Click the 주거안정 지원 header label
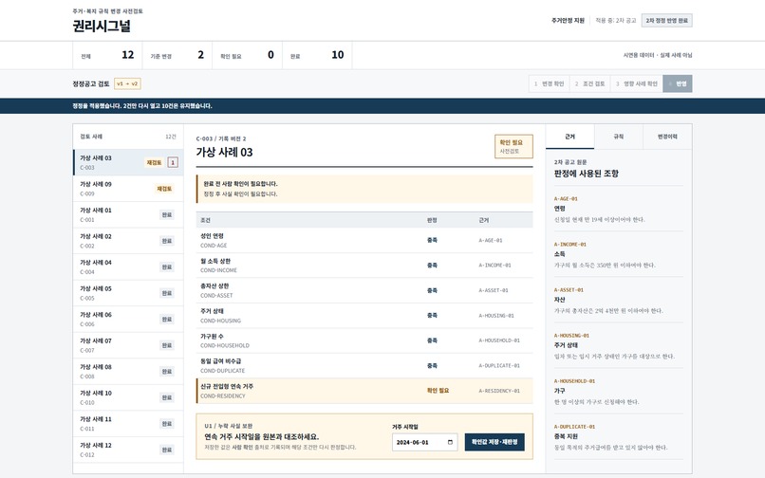 pyautogui.click(x=568, y=21)
